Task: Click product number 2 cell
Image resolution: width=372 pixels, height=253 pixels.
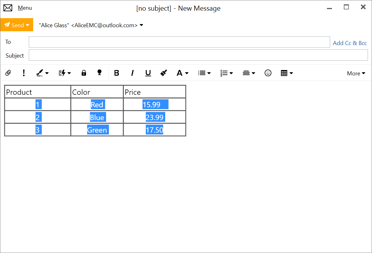Action: (x=38, y=117)
